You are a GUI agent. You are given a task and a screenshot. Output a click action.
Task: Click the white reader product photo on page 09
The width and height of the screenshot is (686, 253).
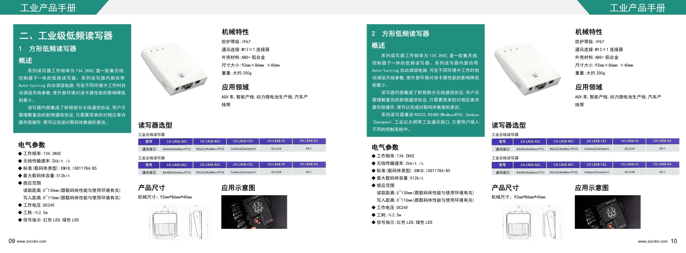click(x=174, y=69)
